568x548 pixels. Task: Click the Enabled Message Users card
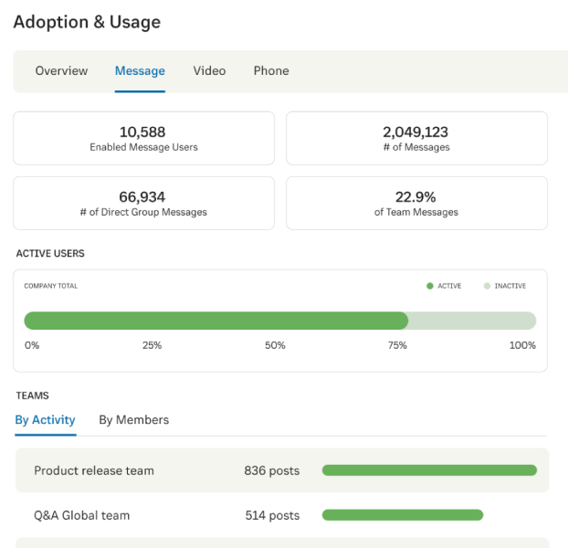[x=143, y=138]
